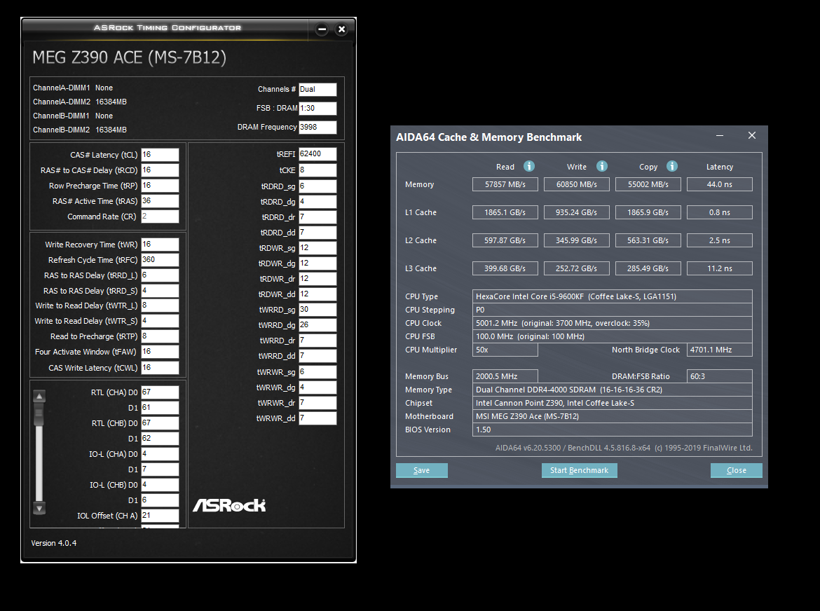Click L3 Cache Latency value 11.2 ns
The image size is (820, 611).
pos(720,268)
